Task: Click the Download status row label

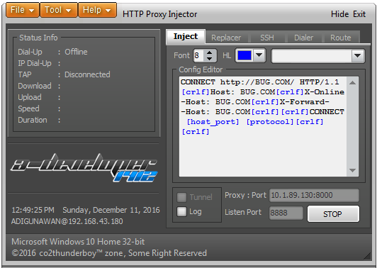Action: [x=35, y=86]
